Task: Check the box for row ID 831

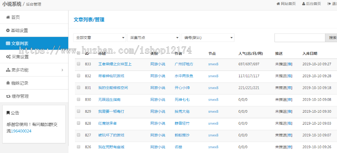Action: pos(79,87)
